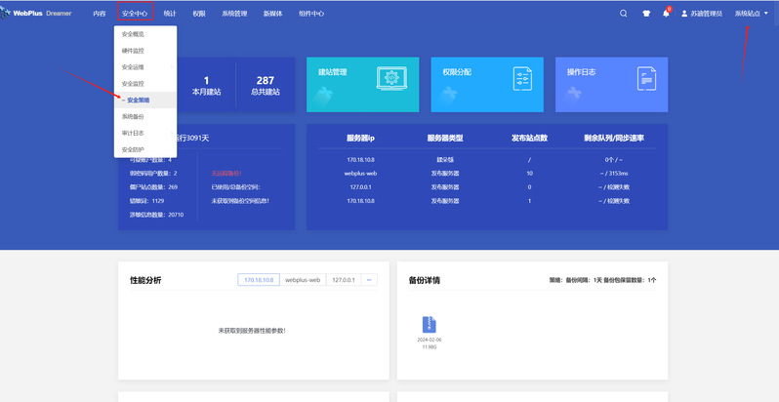Screen dimensions: 779x402
Task: Select 安全策略 in the dropdown menu
Action: pos(145,100)
